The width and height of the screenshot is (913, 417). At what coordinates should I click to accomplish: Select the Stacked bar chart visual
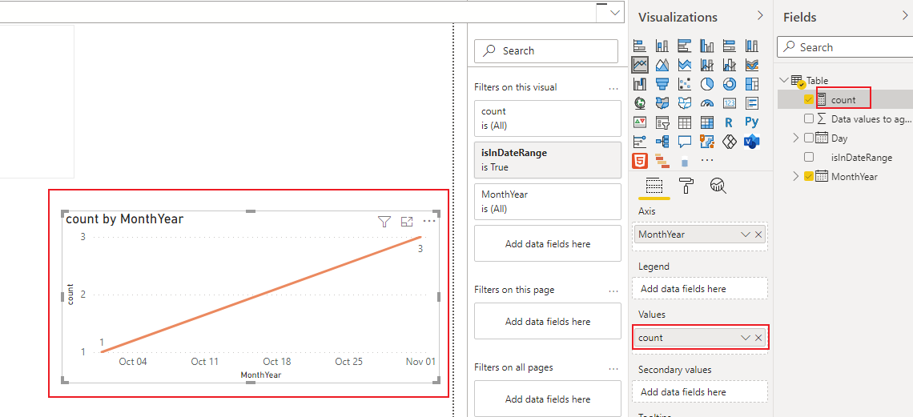tap(641, 46)
